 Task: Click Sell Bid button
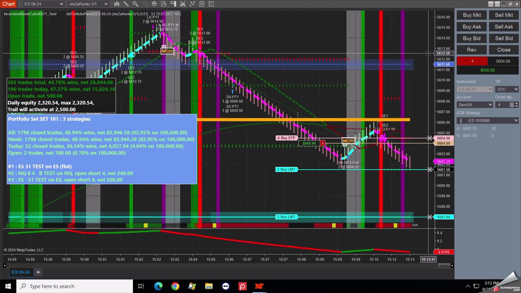tap(503, 38)
